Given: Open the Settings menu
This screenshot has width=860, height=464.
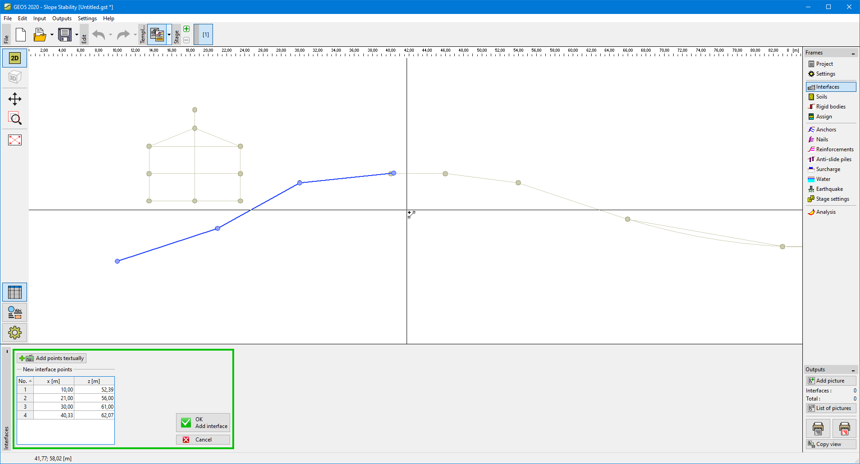Looking at the screenshot, I should coord(87,18).
